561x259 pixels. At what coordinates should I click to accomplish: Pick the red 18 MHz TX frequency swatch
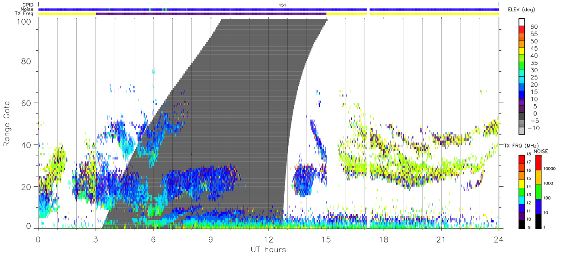522,159
